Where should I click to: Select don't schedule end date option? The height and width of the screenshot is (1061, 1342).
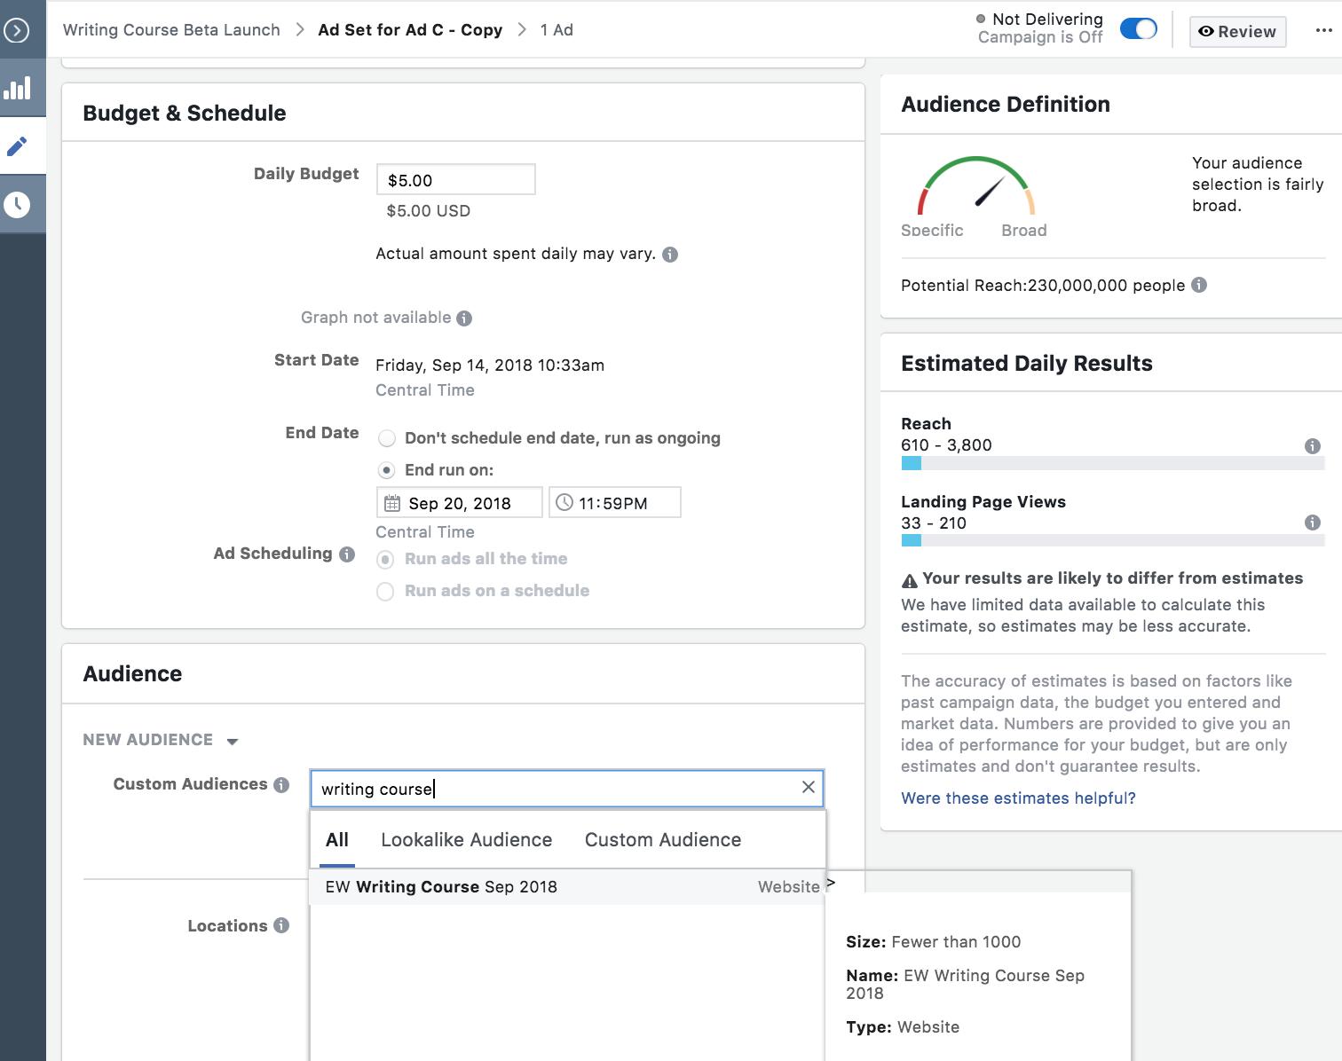pos(387,438)
